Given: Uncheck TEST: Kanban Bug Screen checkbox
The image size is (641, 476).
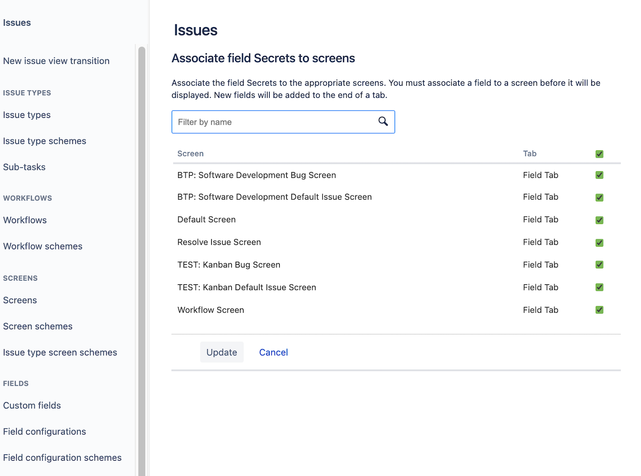Looking at the screenshot, I should pyautogui.click(x=599, y=265).
